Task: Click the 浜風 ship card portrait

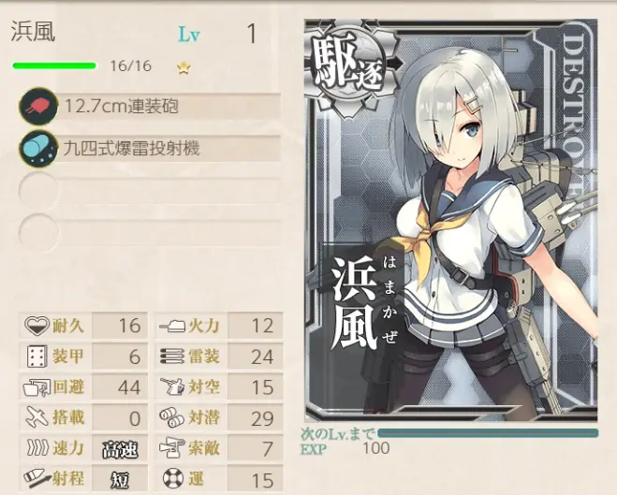Action: [451, 220]
